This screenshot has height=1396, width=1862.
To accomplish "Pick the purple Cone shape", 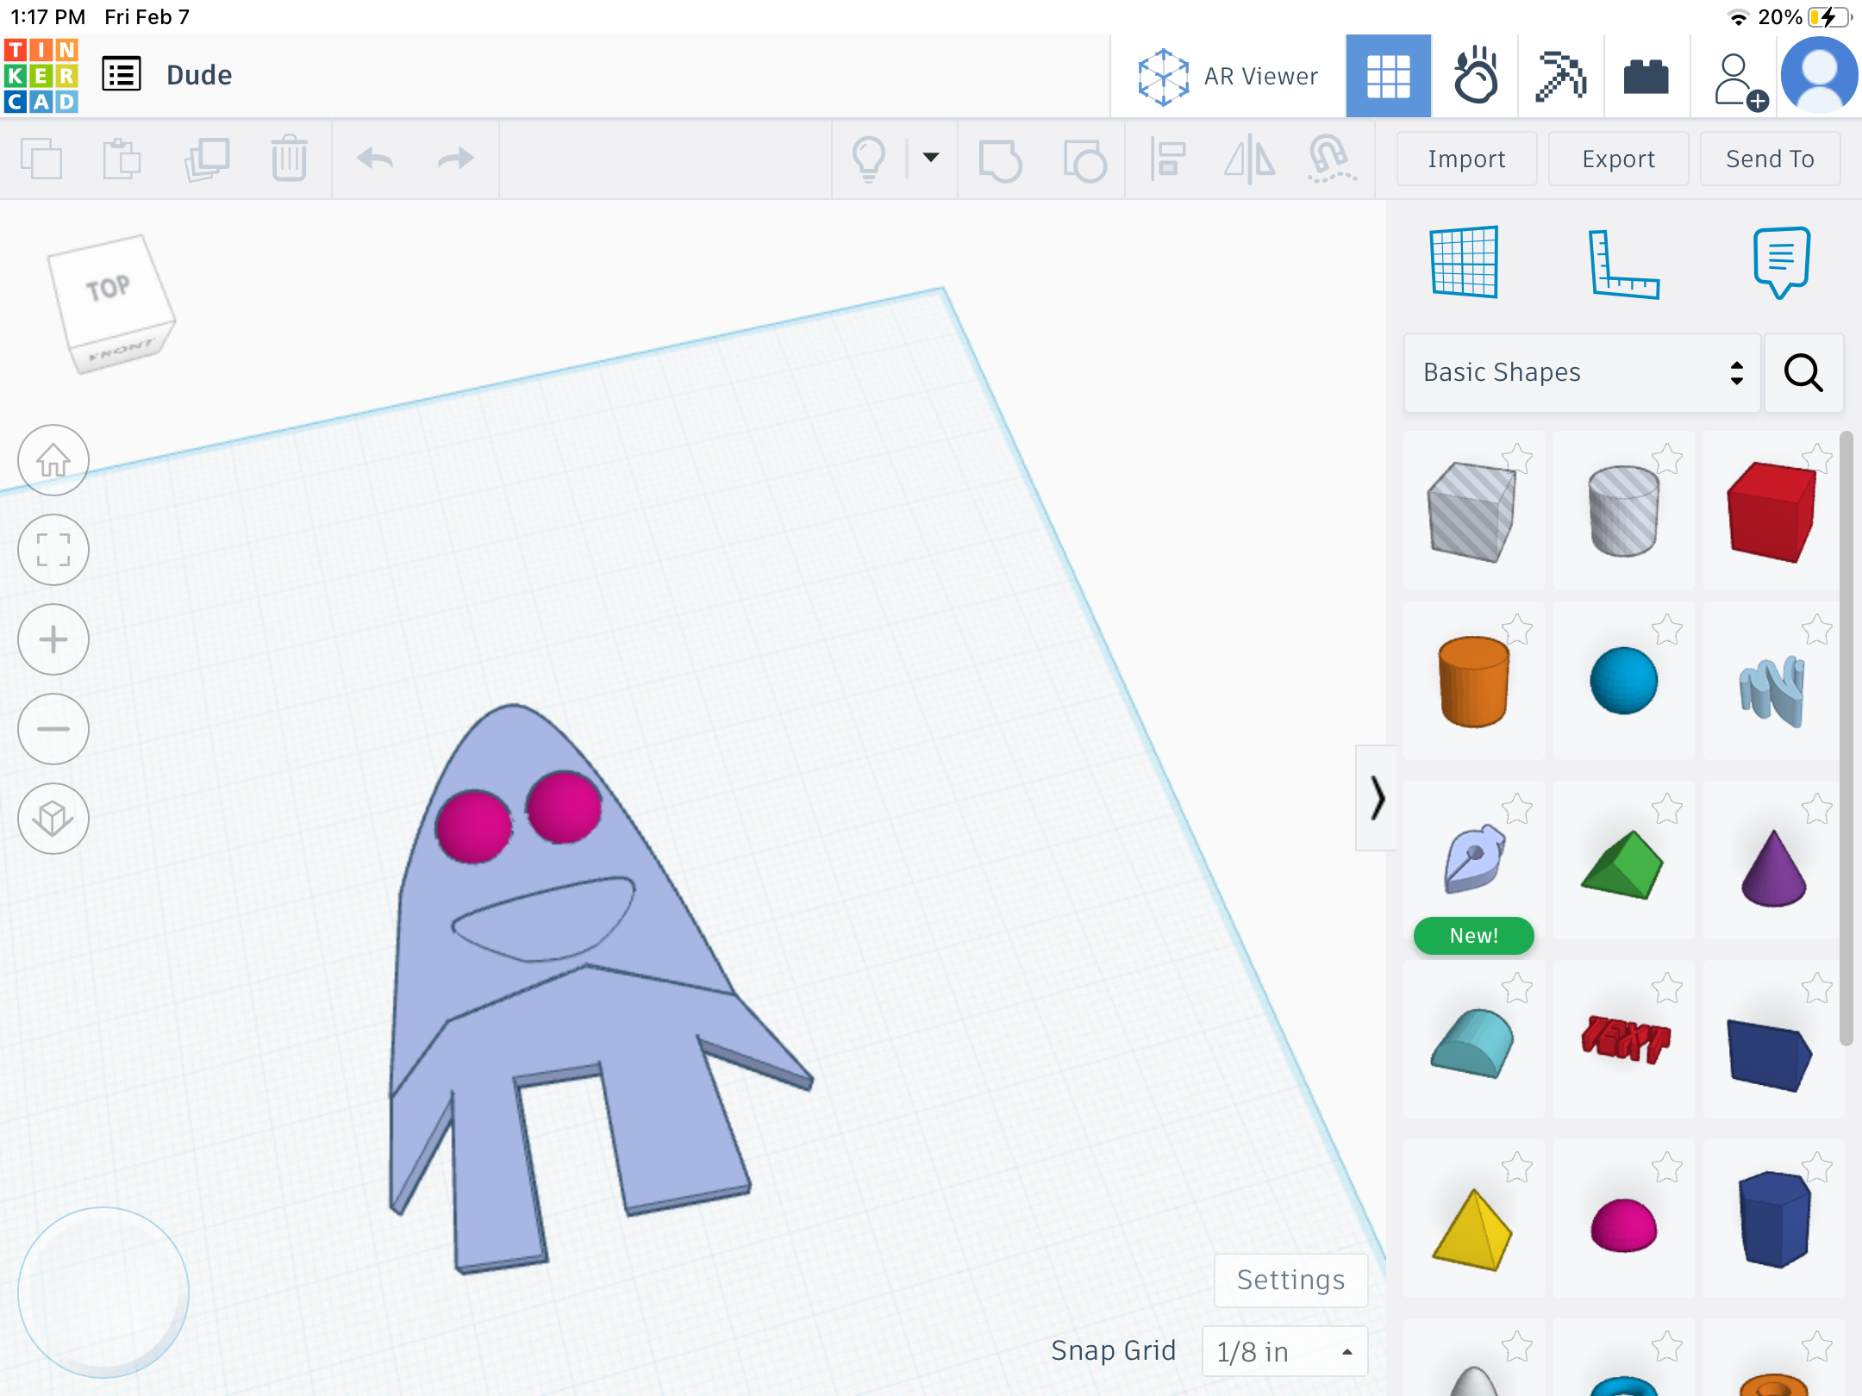I will pyautogui.click(x=1774, y=867).
